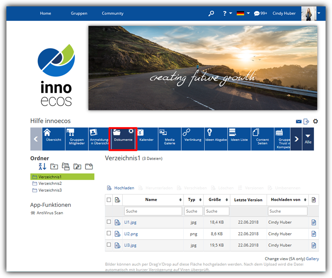Select the LI3.jpg row checkbox
Screen dimensions: 332x278
pos(109,245)
